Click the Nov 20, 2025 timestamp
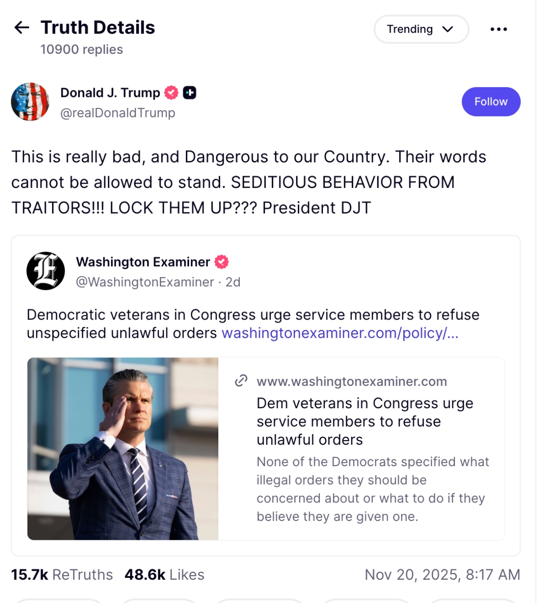 [x=442, y=575]
